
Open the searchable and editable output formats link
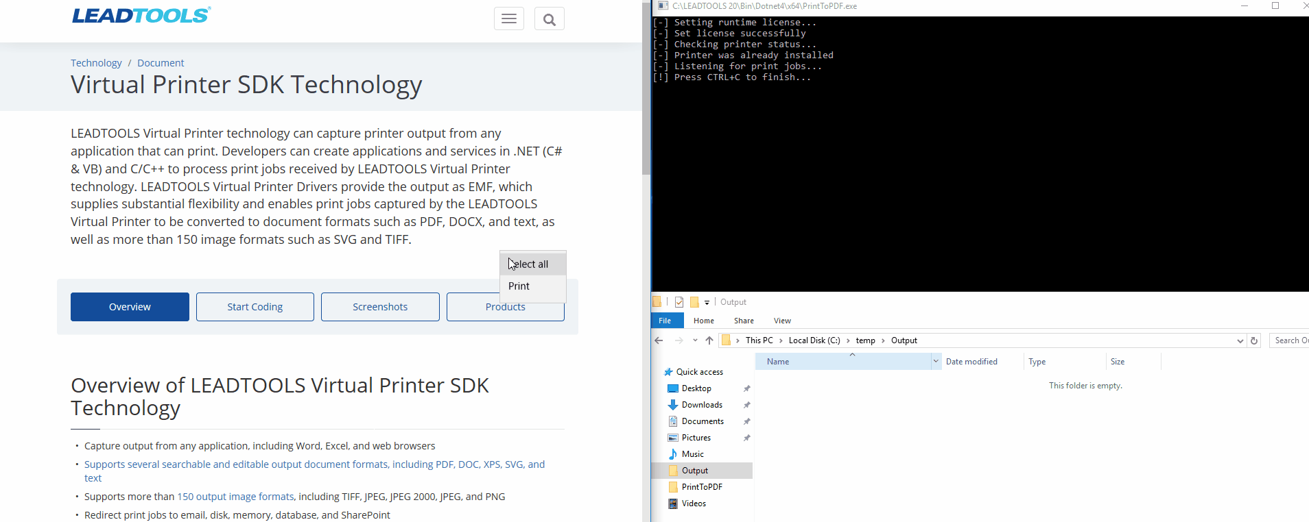[x=314, y=471]
